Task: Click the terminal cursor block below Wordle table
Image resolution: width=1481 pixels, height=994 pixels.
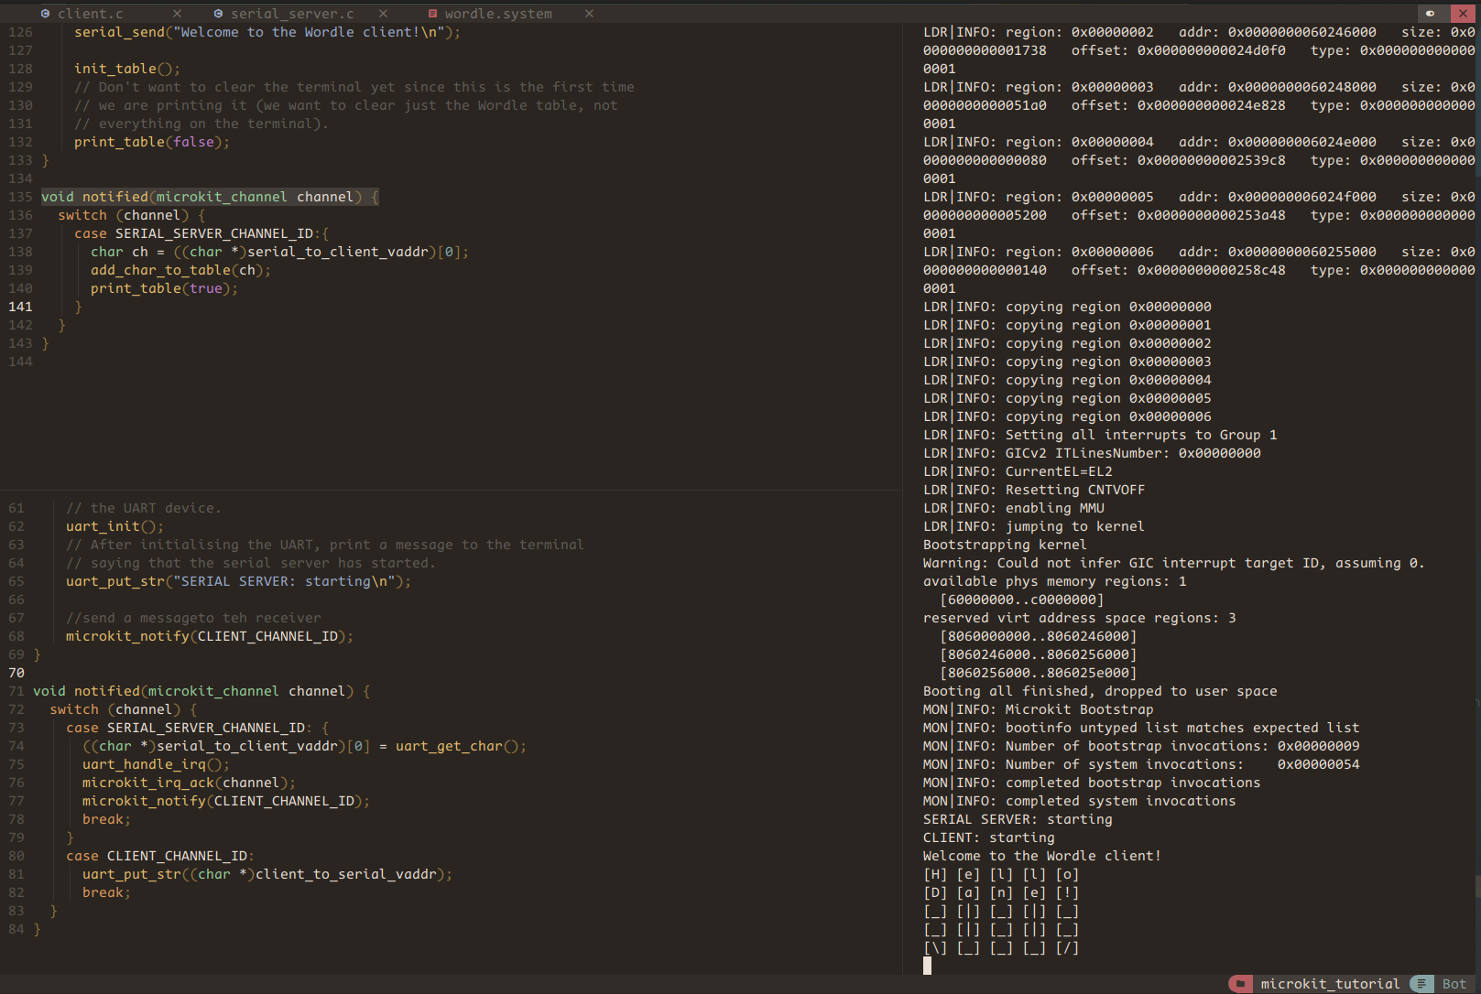Action: coord(927,966)
